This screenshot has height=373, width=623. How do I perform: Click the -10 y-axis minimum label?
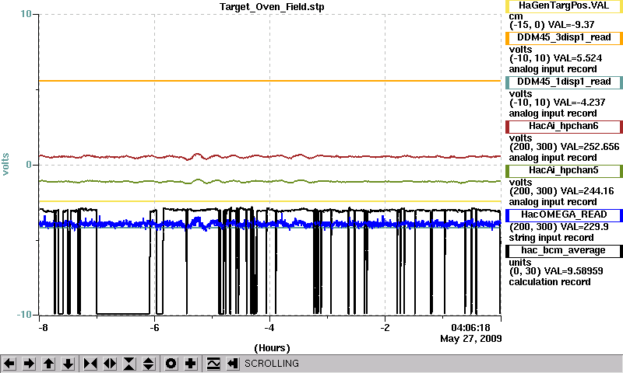click(24, 315)
